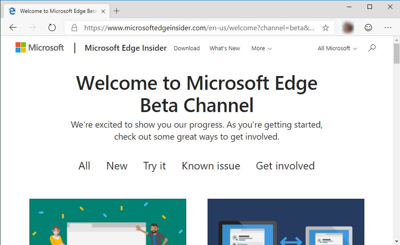Viewport: 400px width, 245px height.
Task: Click Microsoft Edge Insider title link
Action: coord(126,48)
